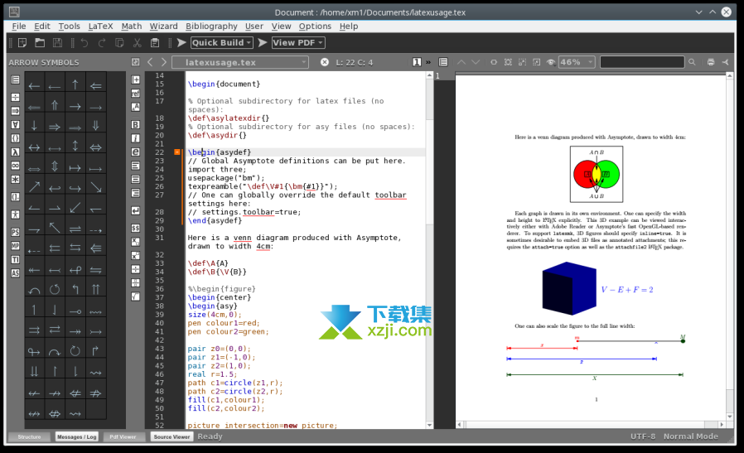Open the MetaPost commands panel (MP icon)
The image size is (744, 453).
15,246
